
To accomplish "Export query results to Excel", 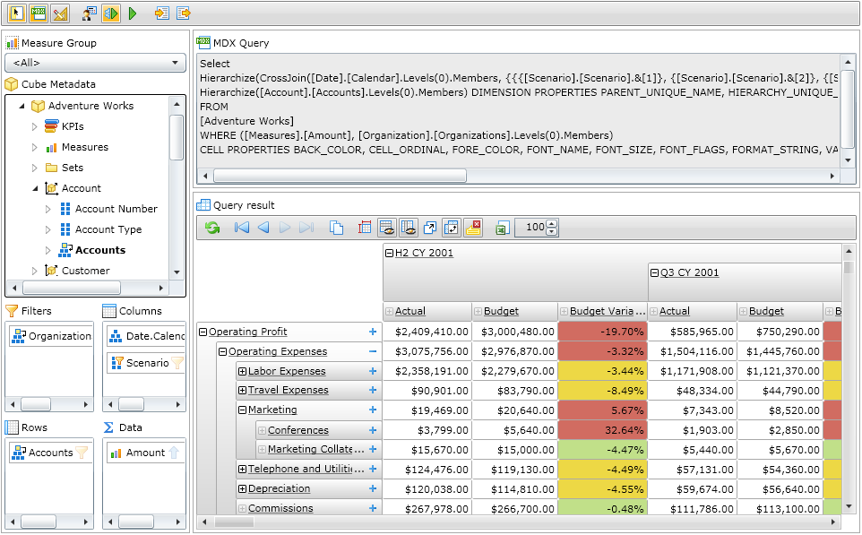I will [x=502, y=228].
